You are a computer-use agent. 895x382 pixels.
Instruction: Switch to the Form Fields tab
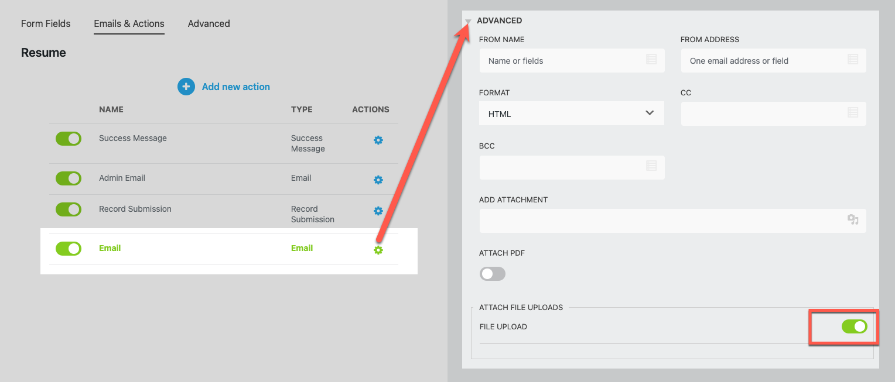coord(46,24)
